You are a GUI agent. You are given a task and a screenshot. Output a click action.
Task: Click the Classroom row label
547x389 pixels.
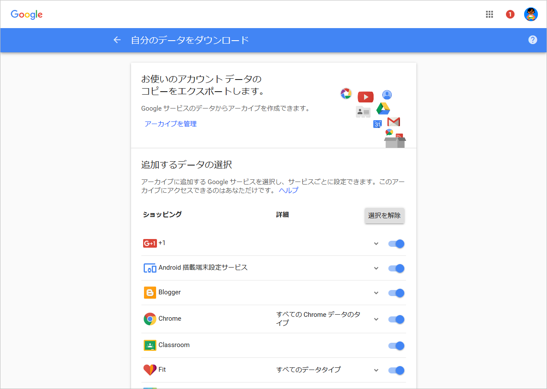174,345
